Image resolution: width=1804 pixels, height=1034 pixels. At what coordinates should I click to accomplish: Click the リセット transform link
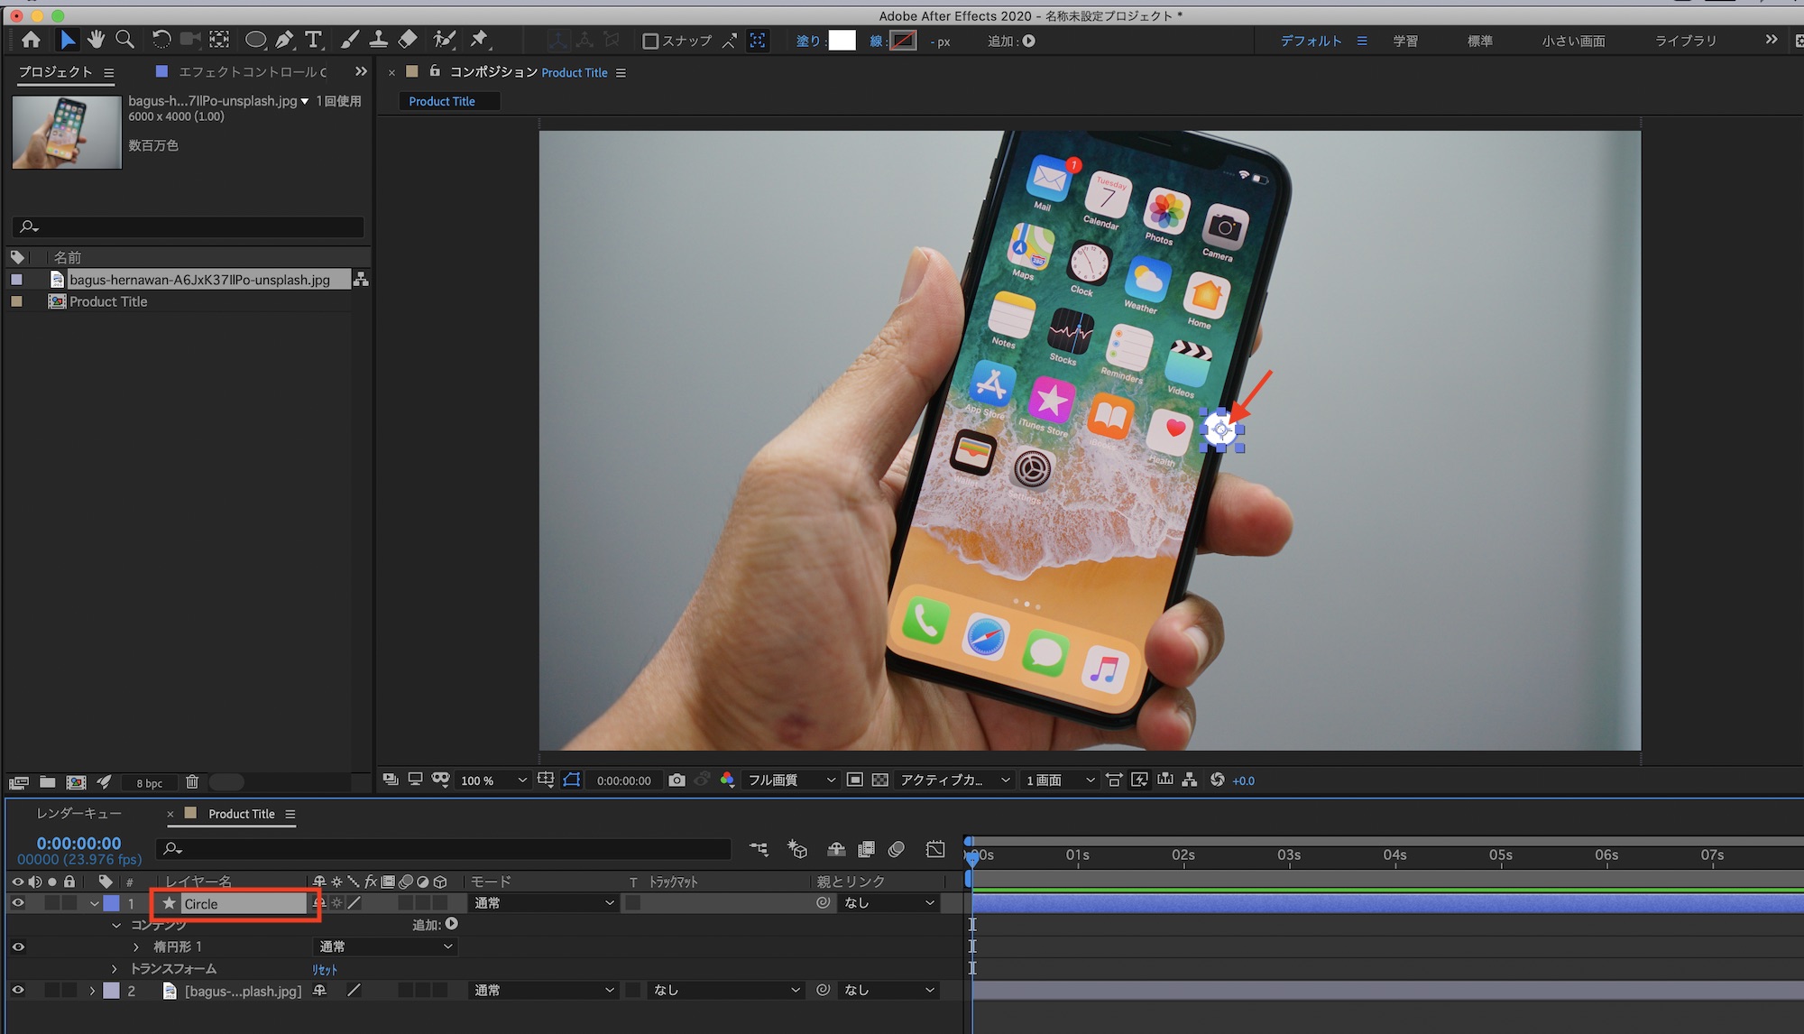(325, 970)
